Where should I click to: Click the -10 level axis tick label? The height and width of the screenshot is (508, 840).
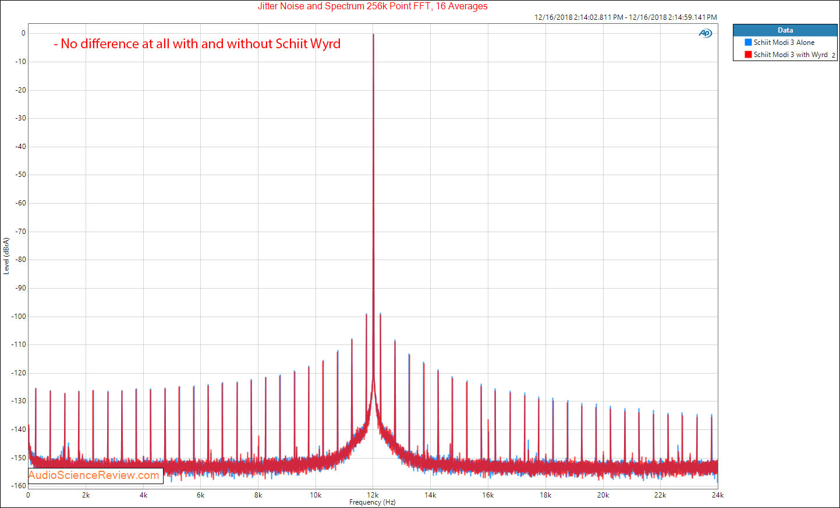(20, 62)
